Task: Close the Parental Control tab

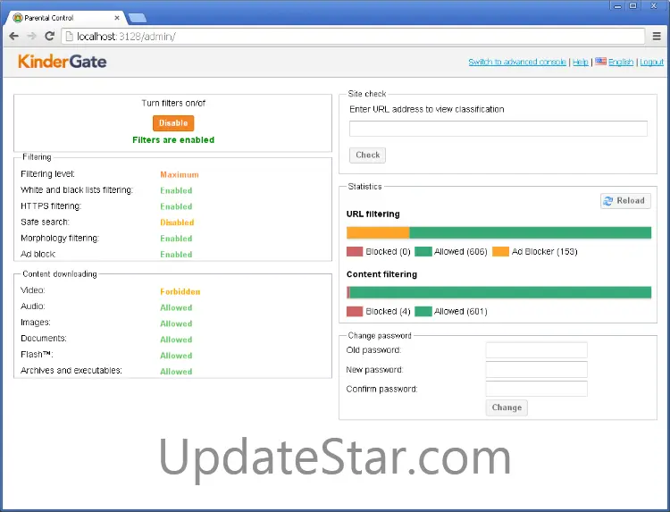Action: [117, 18]
